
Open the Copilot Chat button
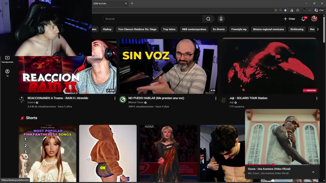tap(319, 10)
